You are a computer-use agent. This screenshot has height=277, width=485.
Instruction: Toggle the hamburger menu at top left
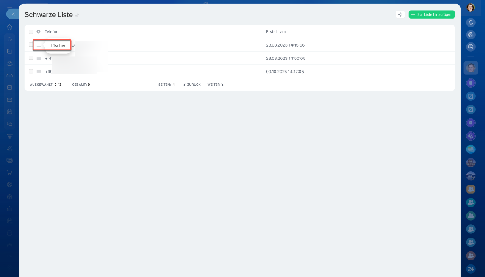(9, 7)
